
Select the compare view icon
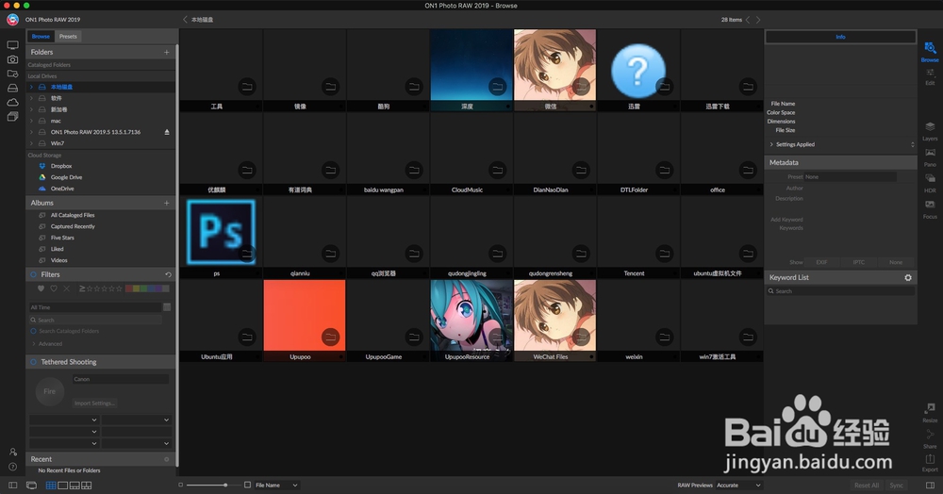click(87, 485)
